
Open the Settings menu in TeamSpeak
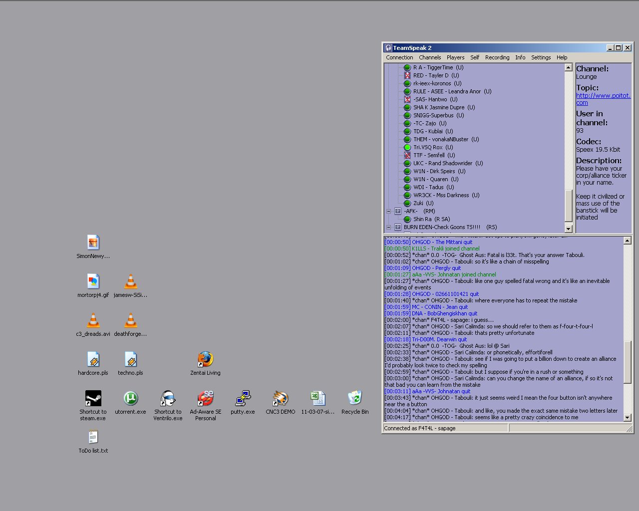tap(541, 57)
